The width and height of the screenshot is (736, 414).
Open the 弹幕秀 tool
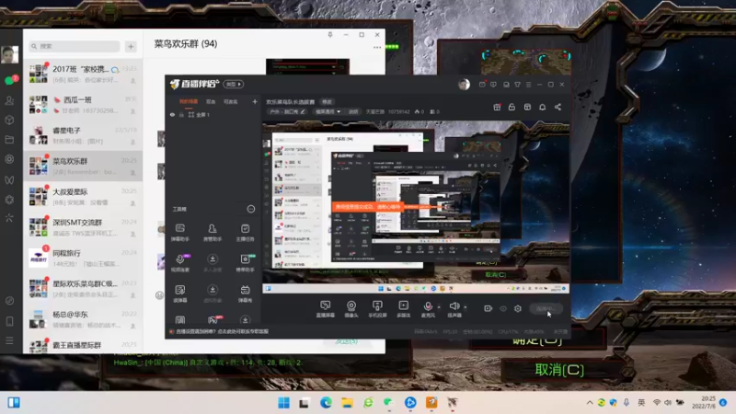pos(245,293)
